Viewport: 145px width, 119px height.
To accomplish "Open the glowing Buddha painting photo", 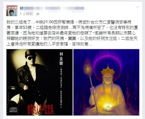I will (106, 82).
